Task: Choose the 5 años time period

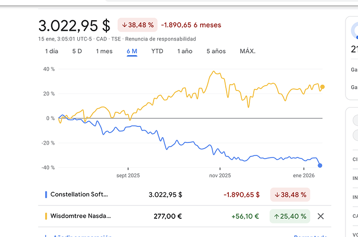Action: click(x=216, y=51)
